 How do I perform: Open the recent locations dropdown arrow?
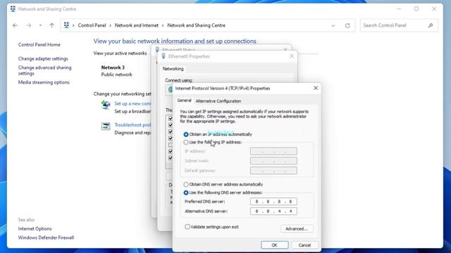point(40,25)
